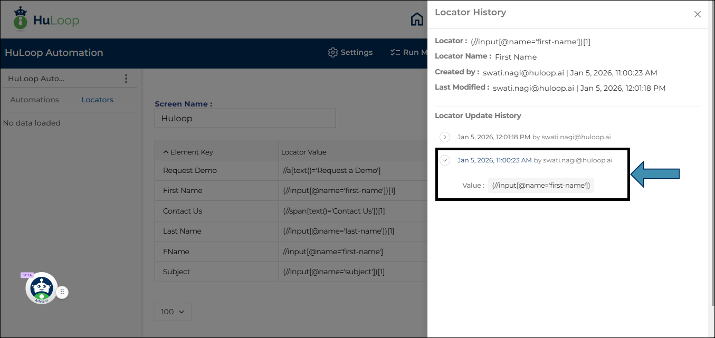The height and width of the screenshot is (338, 715).
Task: Open the Home icon in header
Action: tap(417, 20)
